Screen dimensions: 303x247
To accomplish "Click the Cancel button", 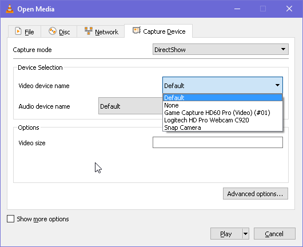I will click(x=274, y=234).
